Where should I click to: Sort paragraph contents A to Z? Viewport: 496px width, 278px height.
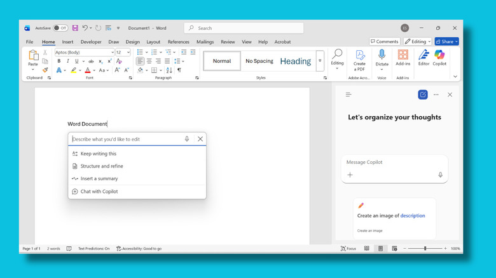coord(169,70)
